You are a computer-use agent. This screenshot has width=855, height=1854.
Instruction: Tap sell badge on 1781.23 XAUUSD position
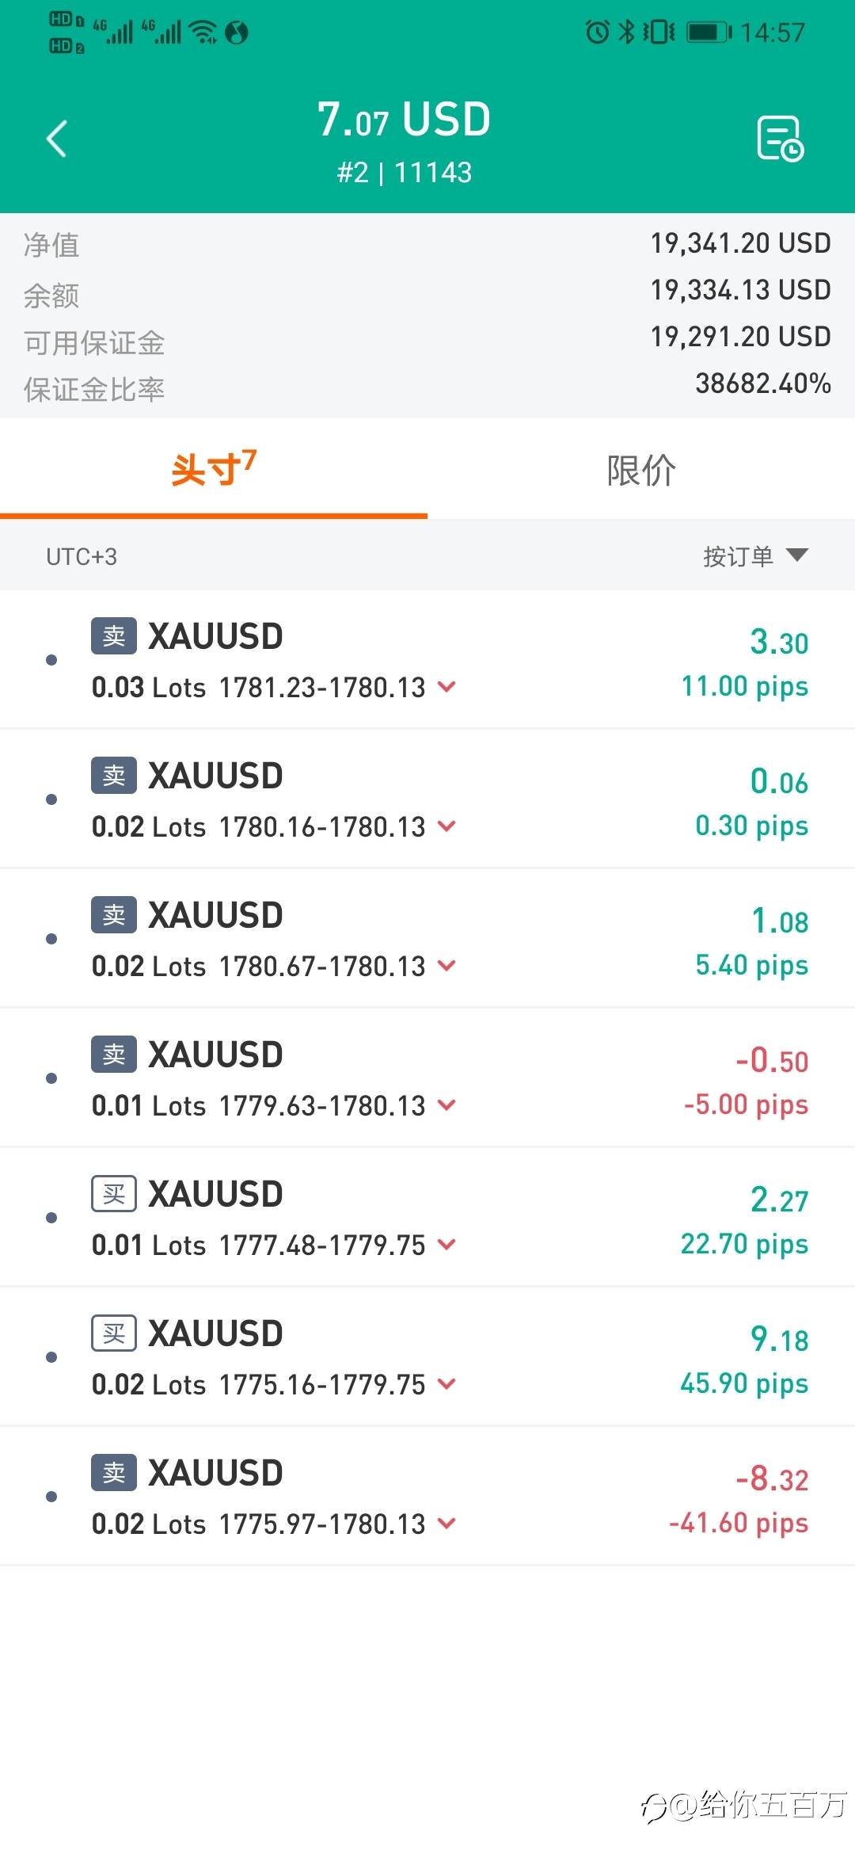(114, 636)
